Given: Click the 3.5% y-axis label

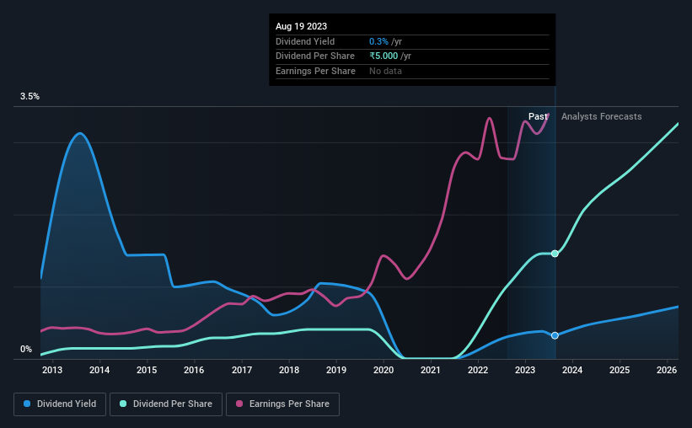Looking at the screenshot, I should (x=30, y=96).
